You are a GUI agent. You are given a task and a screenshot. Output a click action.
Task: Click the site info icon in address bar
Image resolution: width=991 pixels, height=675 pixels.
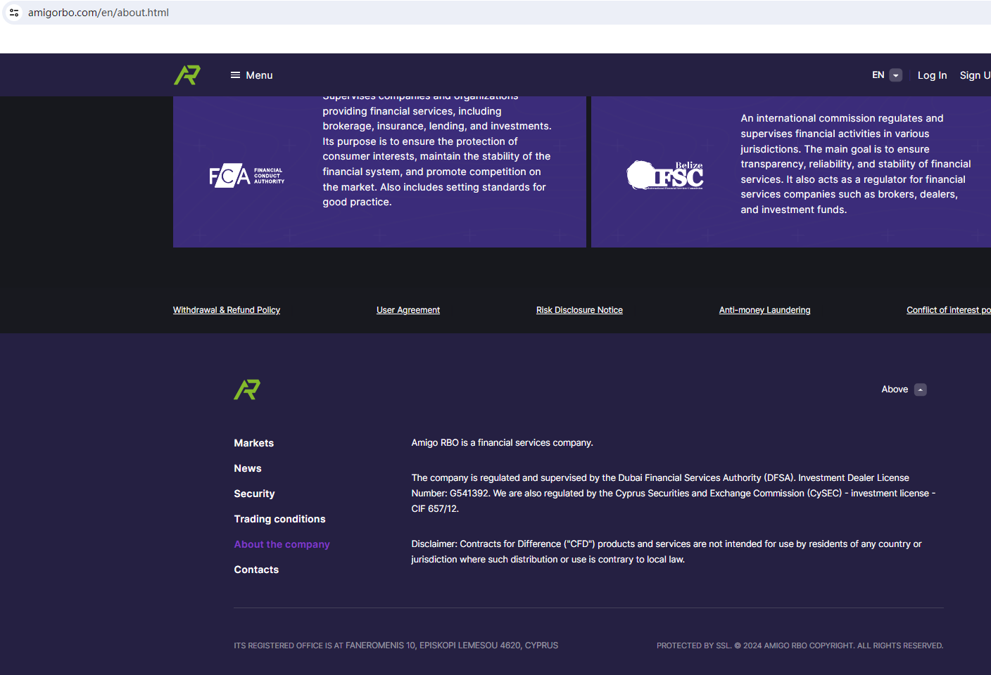pos(14,13)
